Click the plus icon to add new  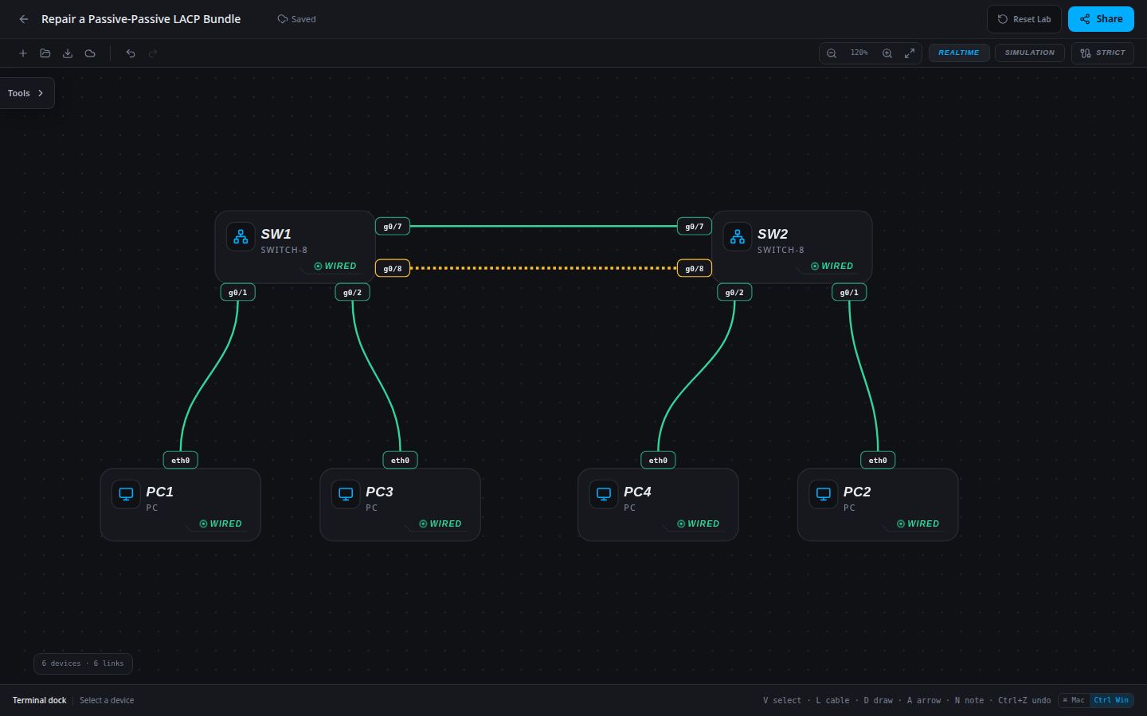(x=23, y=53)
